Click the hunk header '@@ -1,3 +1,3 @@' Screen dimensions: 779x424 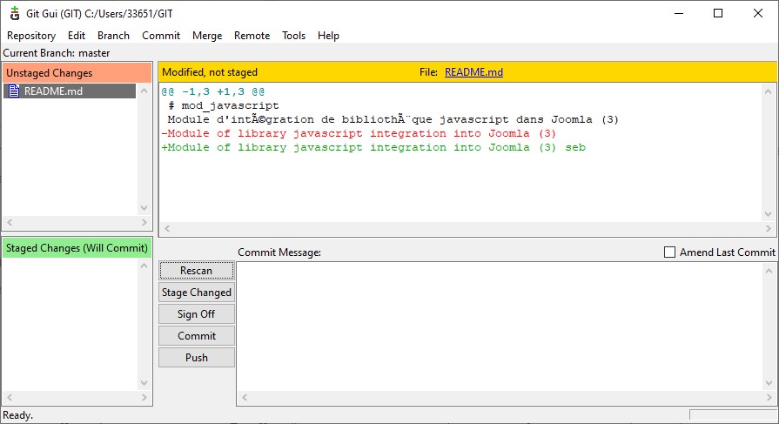(x=213, y=91)
